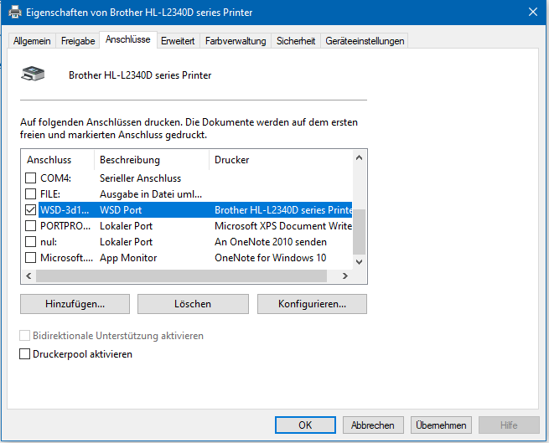Open Konfigurieren... for the port
549x443 pixels.
[x=312, y=304]
